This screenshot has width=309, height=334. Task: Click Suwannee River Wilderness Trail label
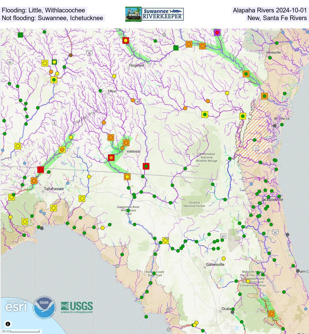coord(128,210)
